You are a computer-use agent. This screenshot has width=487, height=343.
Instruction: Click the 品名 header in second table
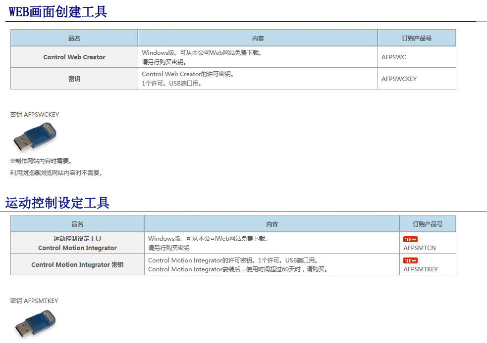coord(77,224)
